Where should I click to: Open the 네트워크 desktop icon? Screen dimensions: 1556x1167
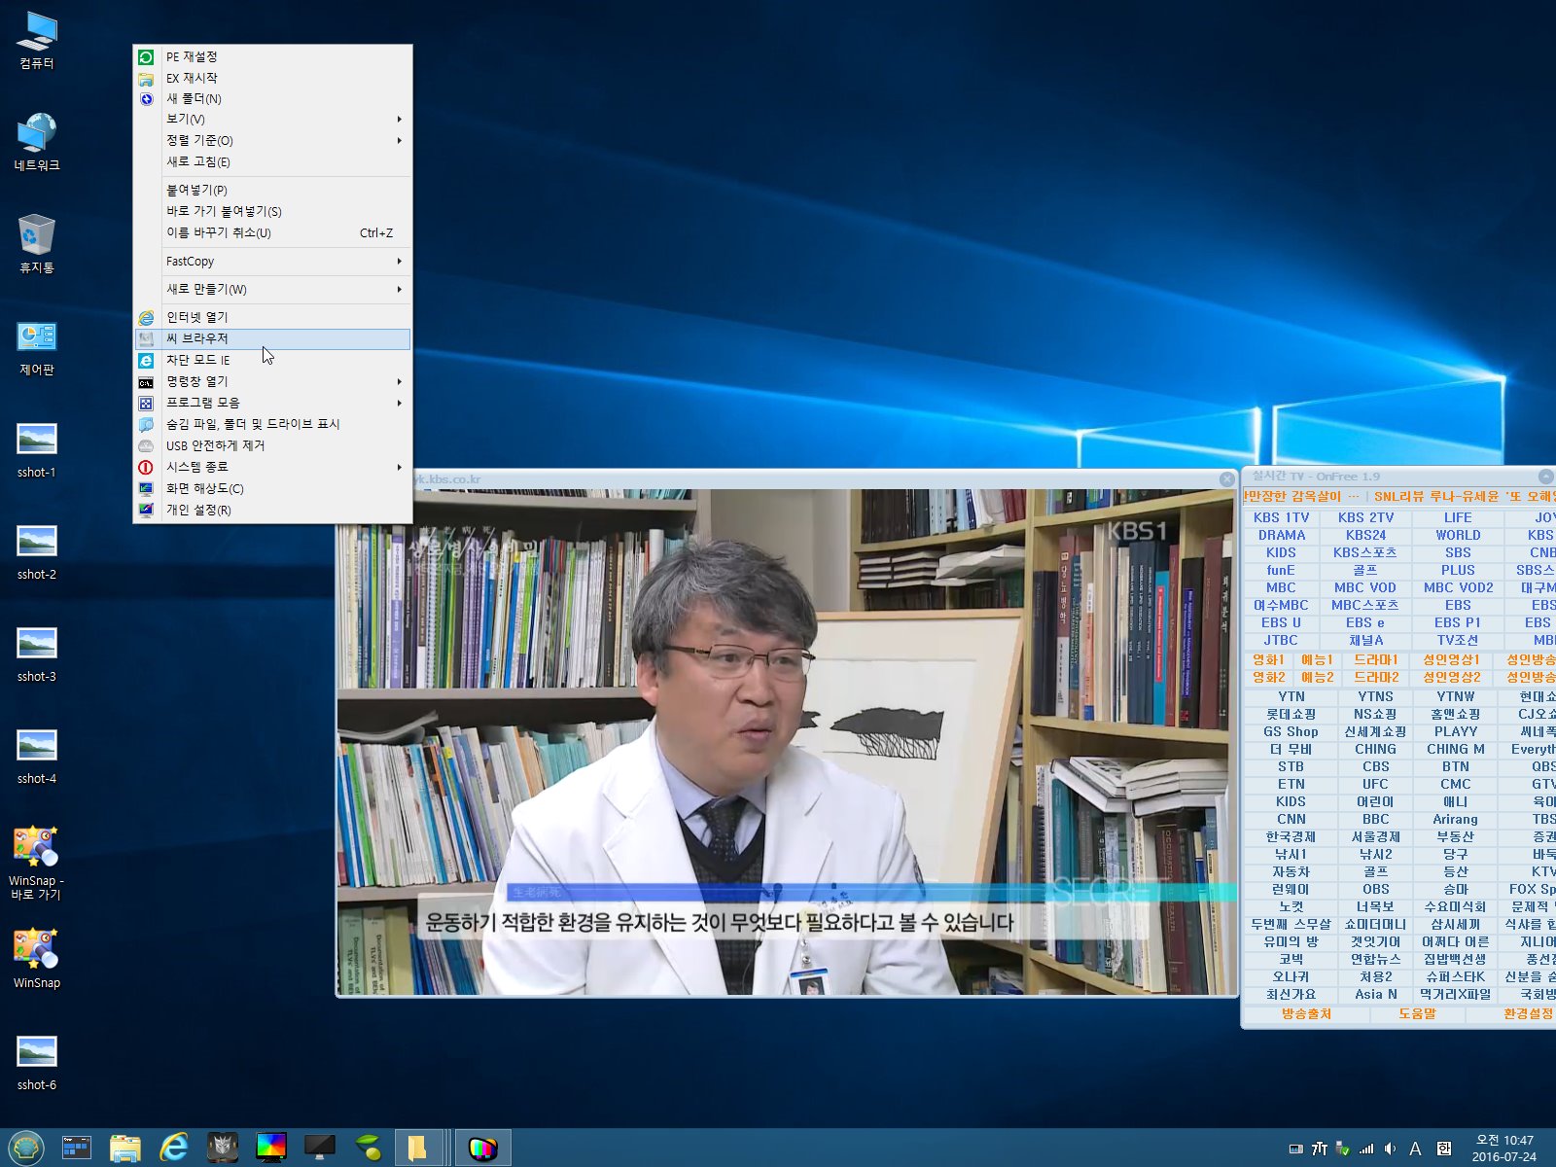37,143
